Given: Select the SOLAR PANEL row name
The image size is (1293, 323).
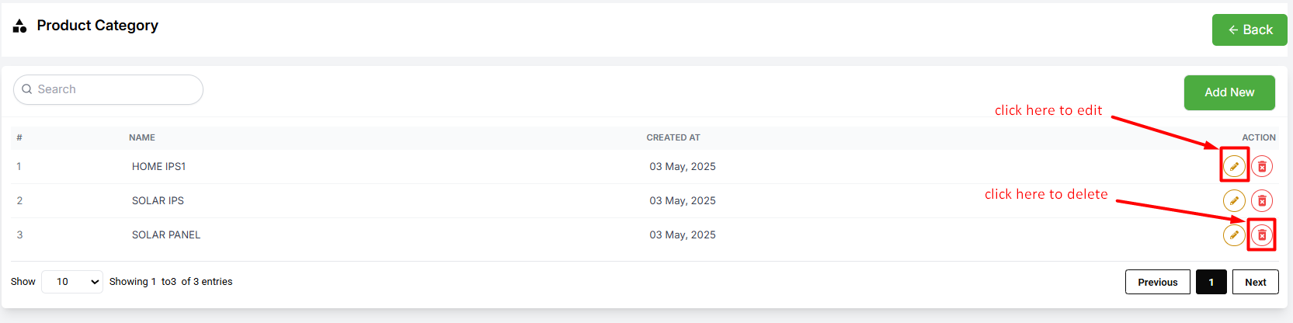Looking at the screenshot, I should click(x=166, y=234).
